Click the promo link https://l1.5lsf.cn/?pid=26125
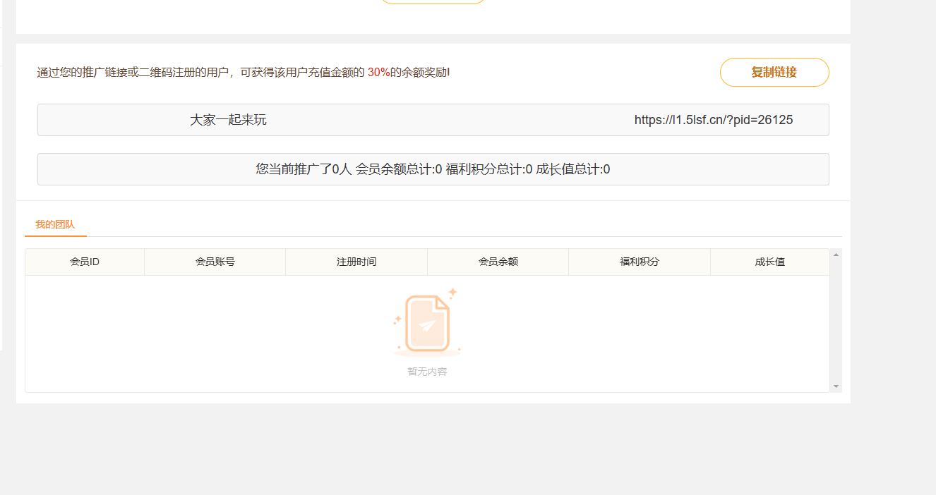 [714, 120]
